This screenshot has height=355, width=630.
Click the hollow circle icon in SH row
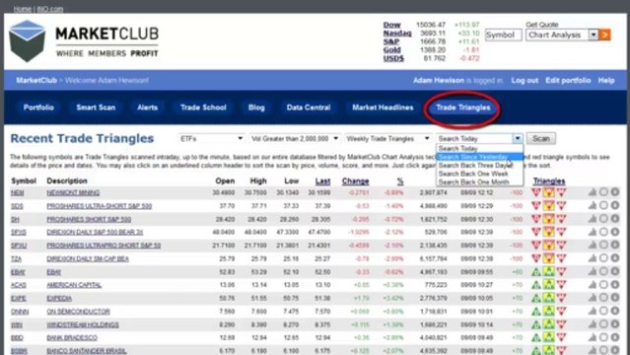pos(603,219)
